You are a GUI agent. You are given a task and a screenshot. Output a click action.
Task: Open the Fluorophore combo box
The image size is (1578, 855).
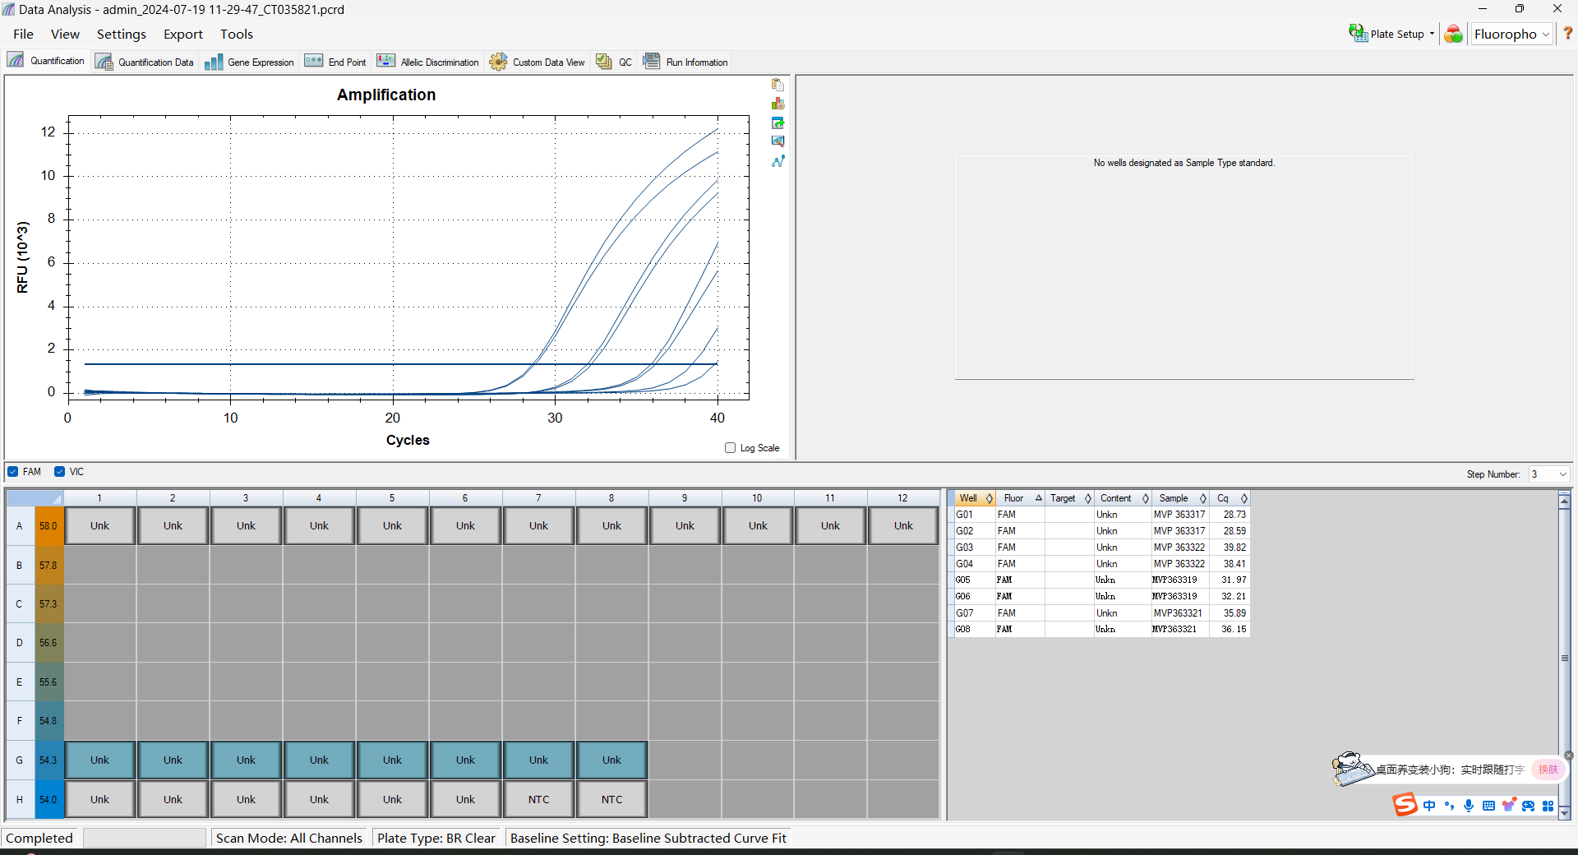(1511, 34)
